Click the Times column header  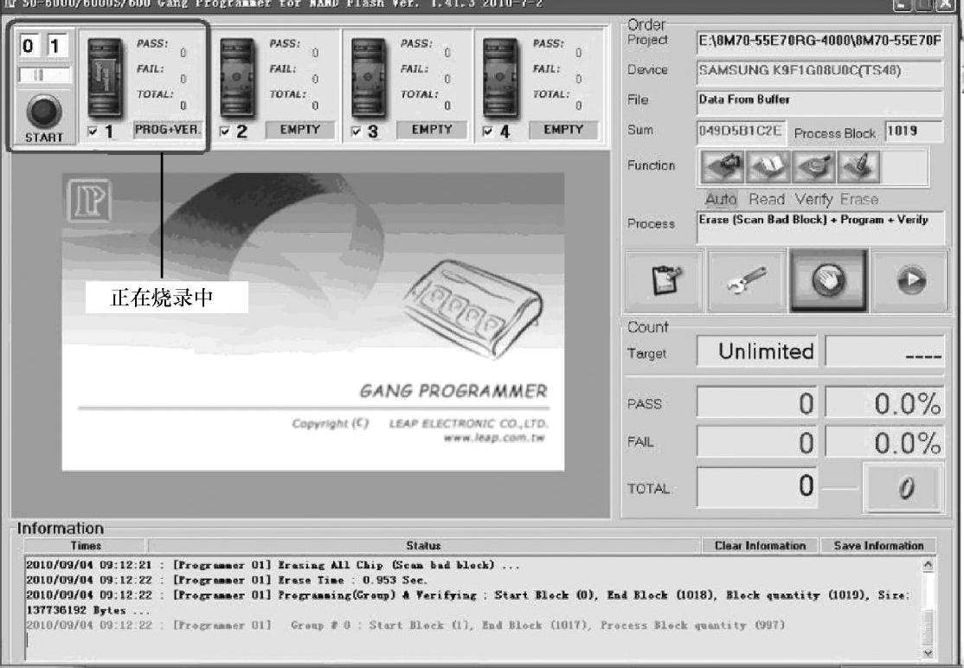coord(86,546)
